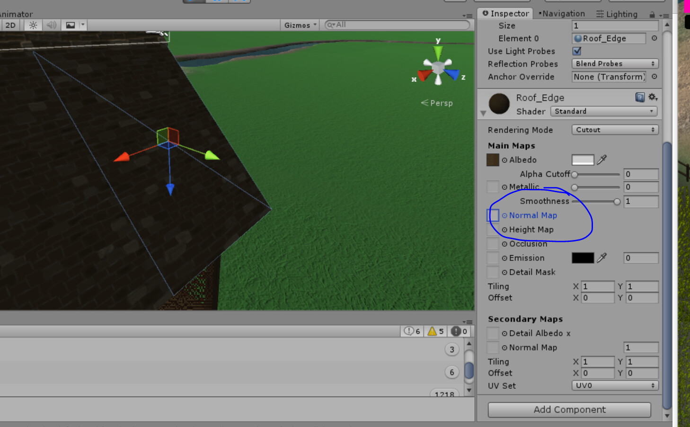Open the Reflection Probes dropdown
690x427 pixels.
point(614,63)
